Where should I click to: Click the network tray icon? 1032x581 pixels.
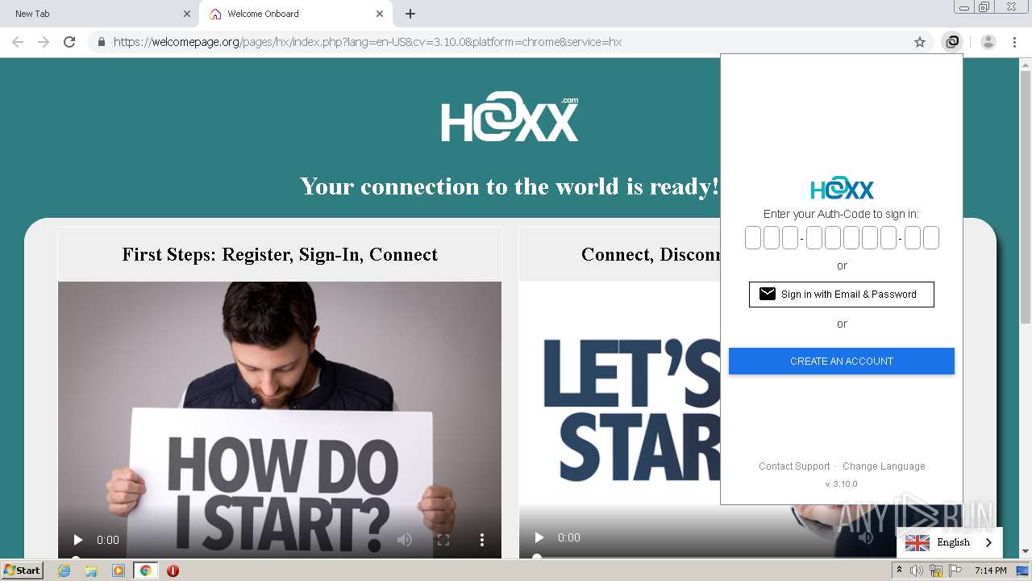936,571
